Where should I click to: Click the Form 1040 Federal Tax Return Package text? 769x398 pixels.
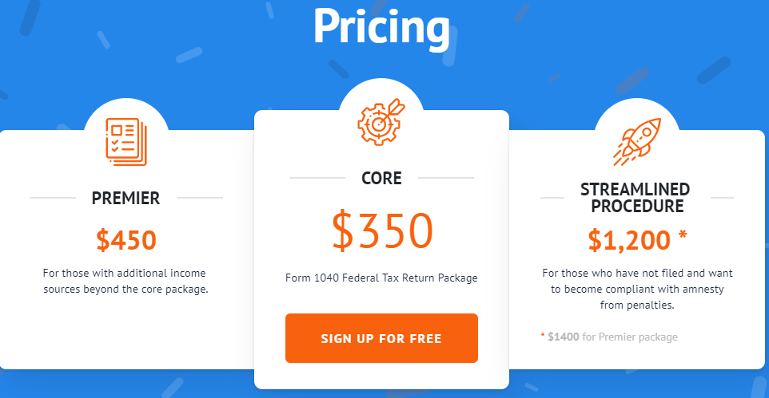[381, 278]
